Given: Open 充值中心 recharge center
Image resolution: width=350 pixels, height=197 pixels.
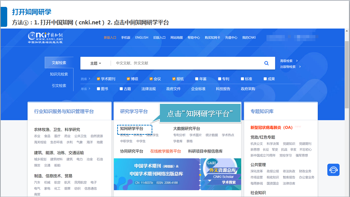Looking at the screenshot, I should click(x=231, y=37).
